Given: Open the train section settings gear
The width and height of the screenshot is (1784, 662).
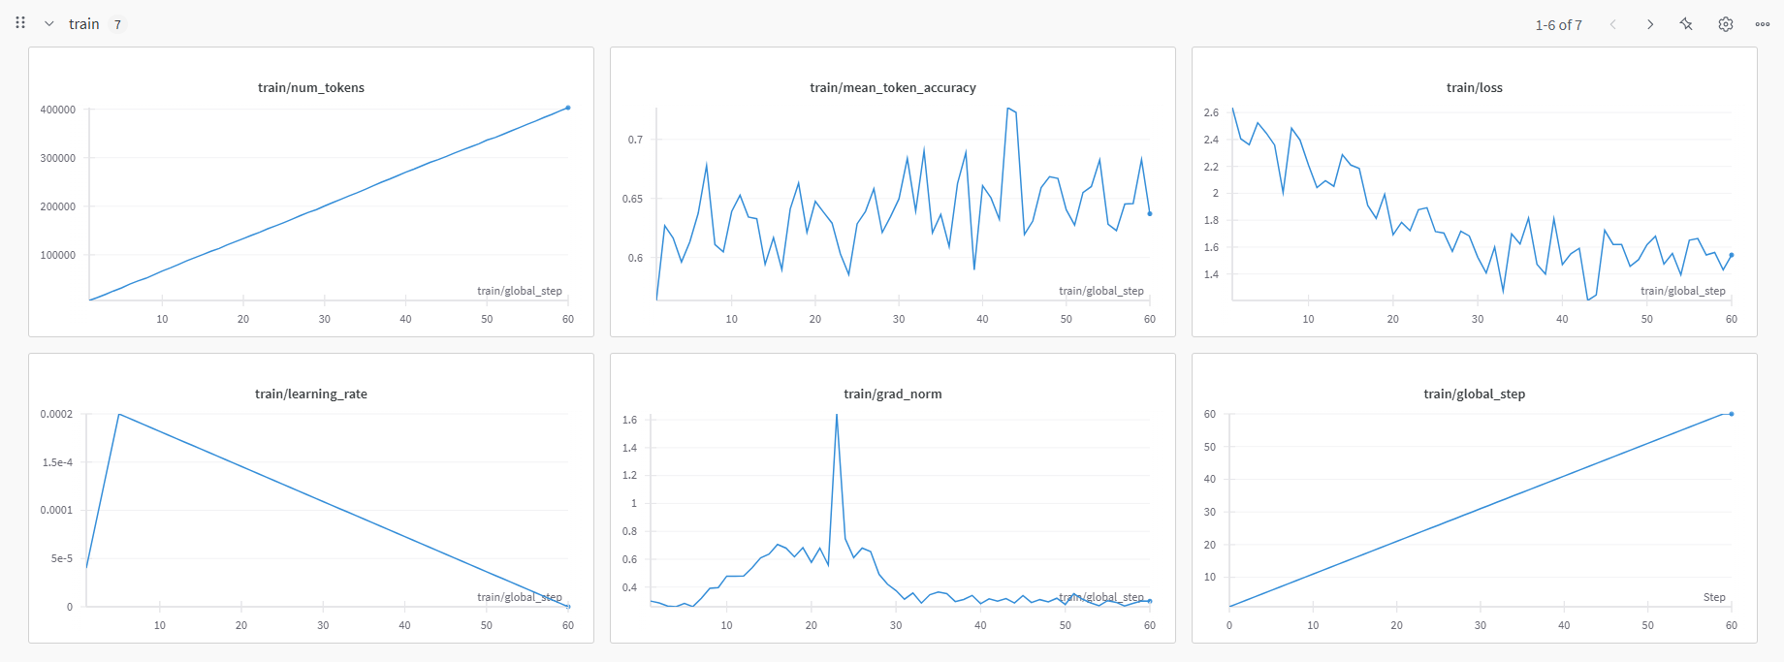Looking at the screenshot, I should (1726, 24).
